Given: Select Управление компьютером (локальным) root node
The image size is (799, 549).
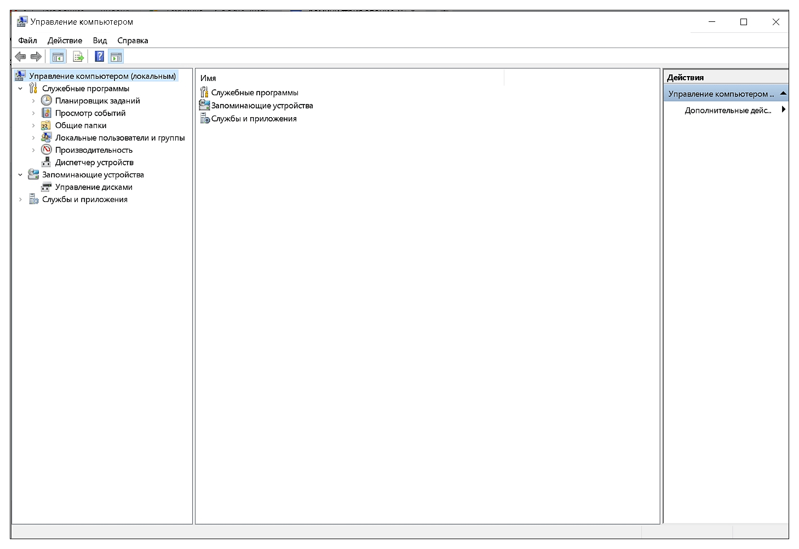Looking at the screenshot, I should pyautogui.click(x=102, y=76).
